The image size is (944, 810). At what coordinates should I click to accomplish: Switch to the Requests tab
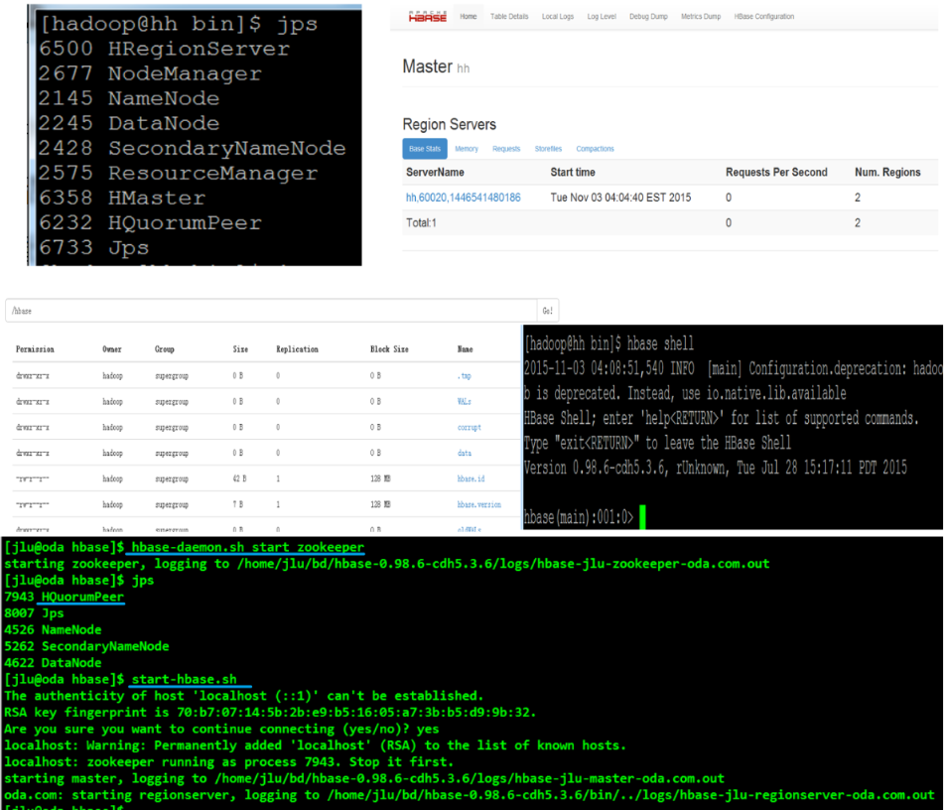[506, 149]
